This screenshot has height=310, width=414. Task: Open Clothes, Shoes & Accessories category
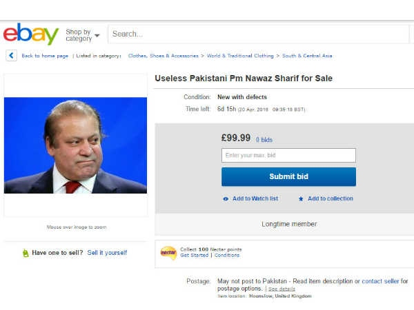163,56
